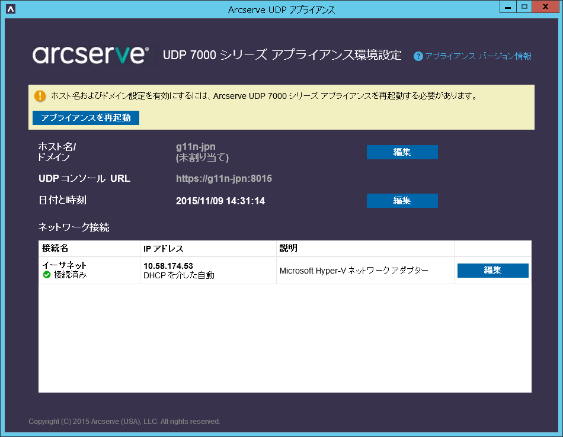This screenshot has height=437, width=563.
Task: Click the Arcserve app icon in title bar
Action: click(11, 9)
